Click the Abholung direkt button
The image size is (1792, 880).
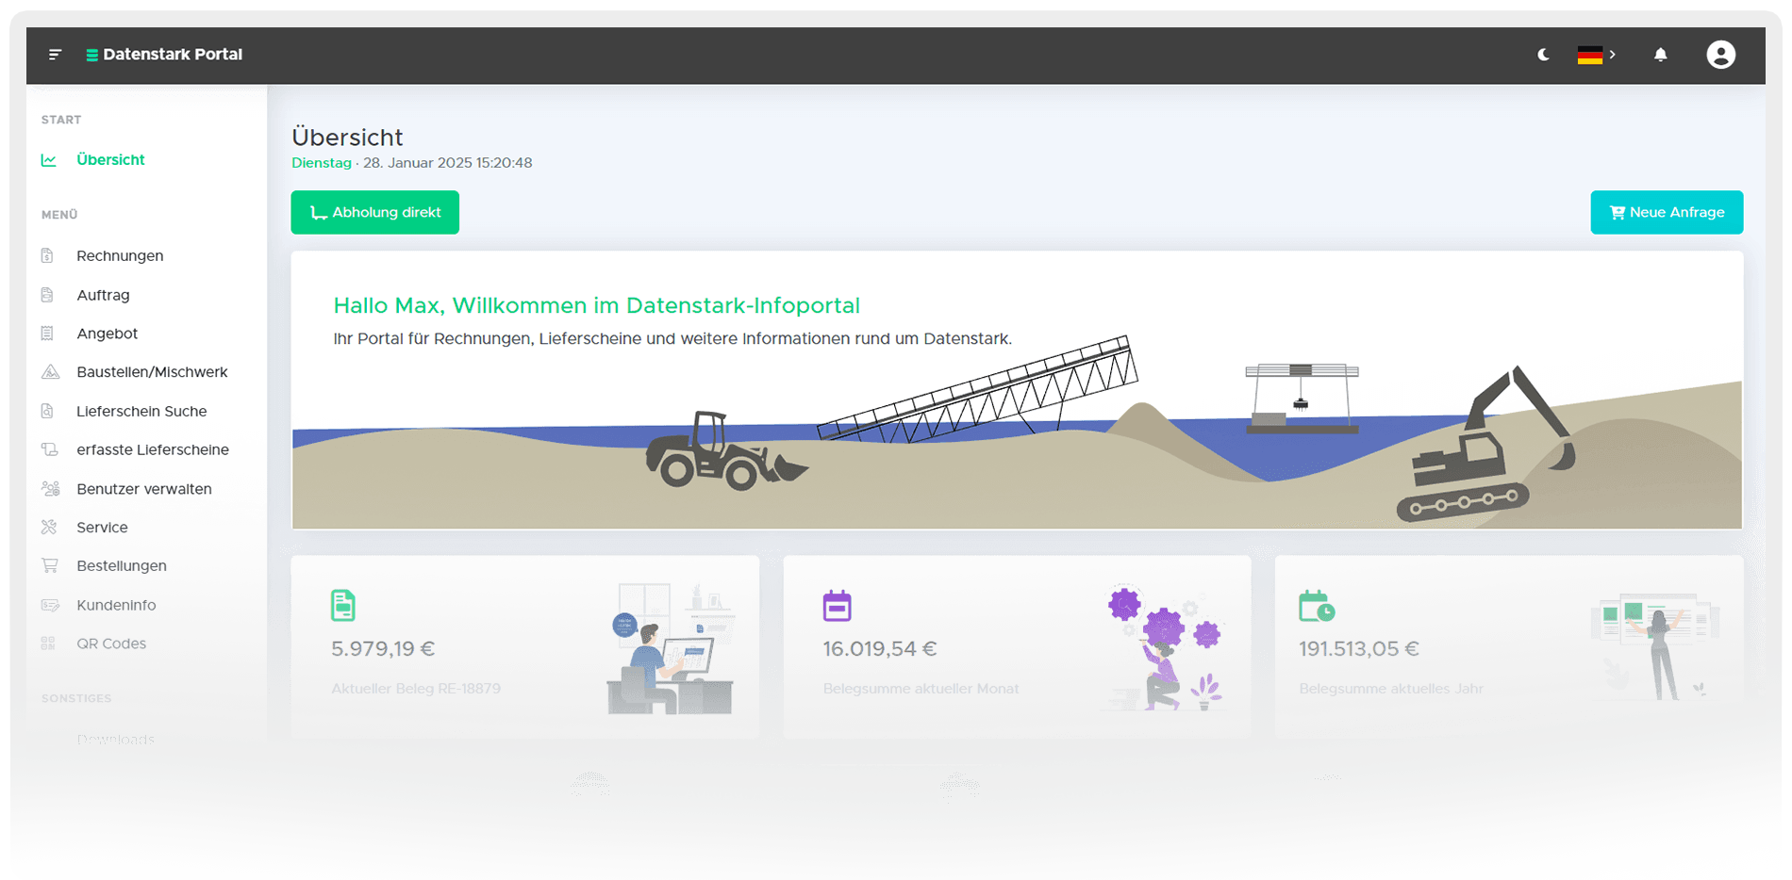click(x=374, y=212)
